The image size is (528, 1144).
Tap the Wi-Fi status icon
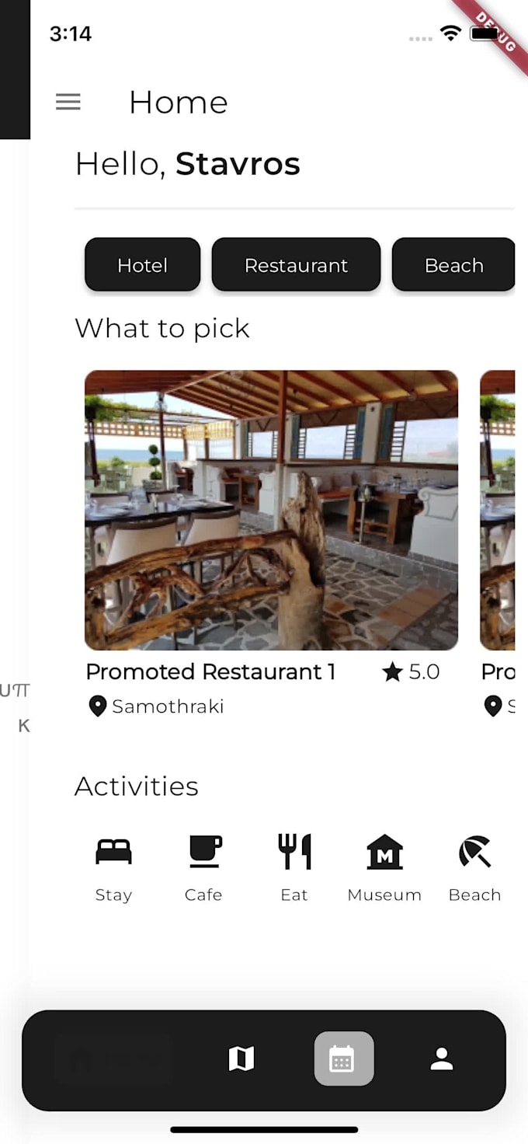[x=450, y=33]
